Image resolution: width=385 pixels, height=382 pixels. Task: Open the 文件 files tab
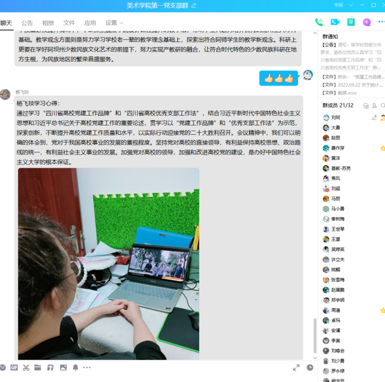pyautogui.click(x=69, y=23)
